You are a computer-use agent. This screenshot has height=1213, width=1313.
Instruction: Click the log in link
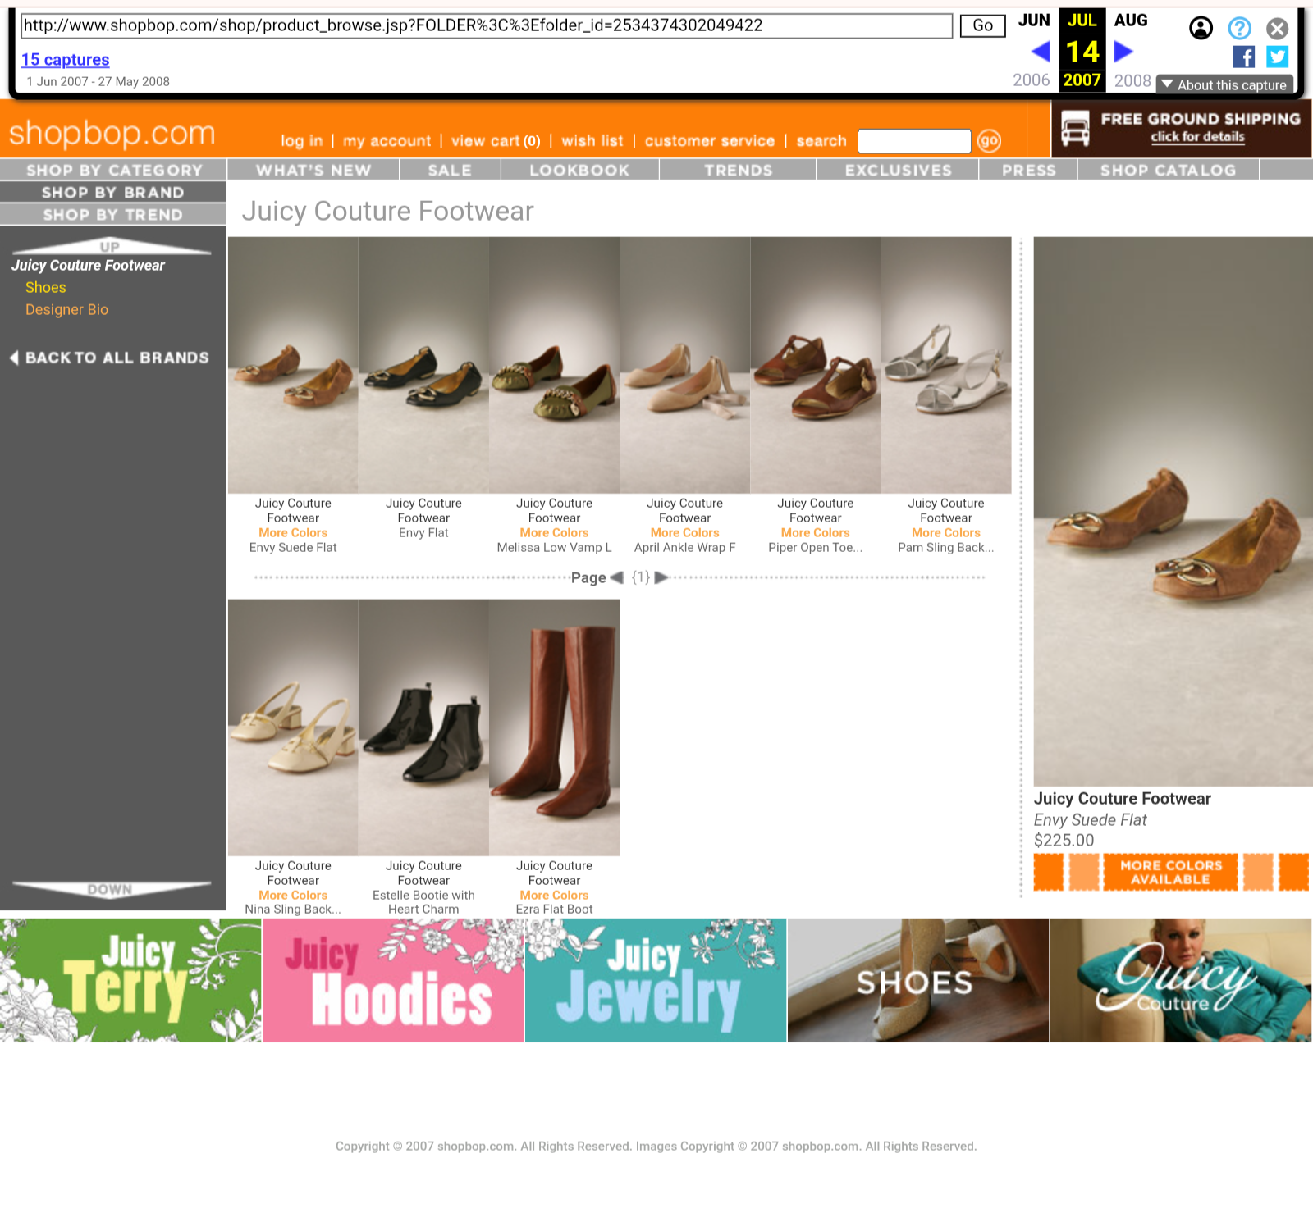coord(301,141)
